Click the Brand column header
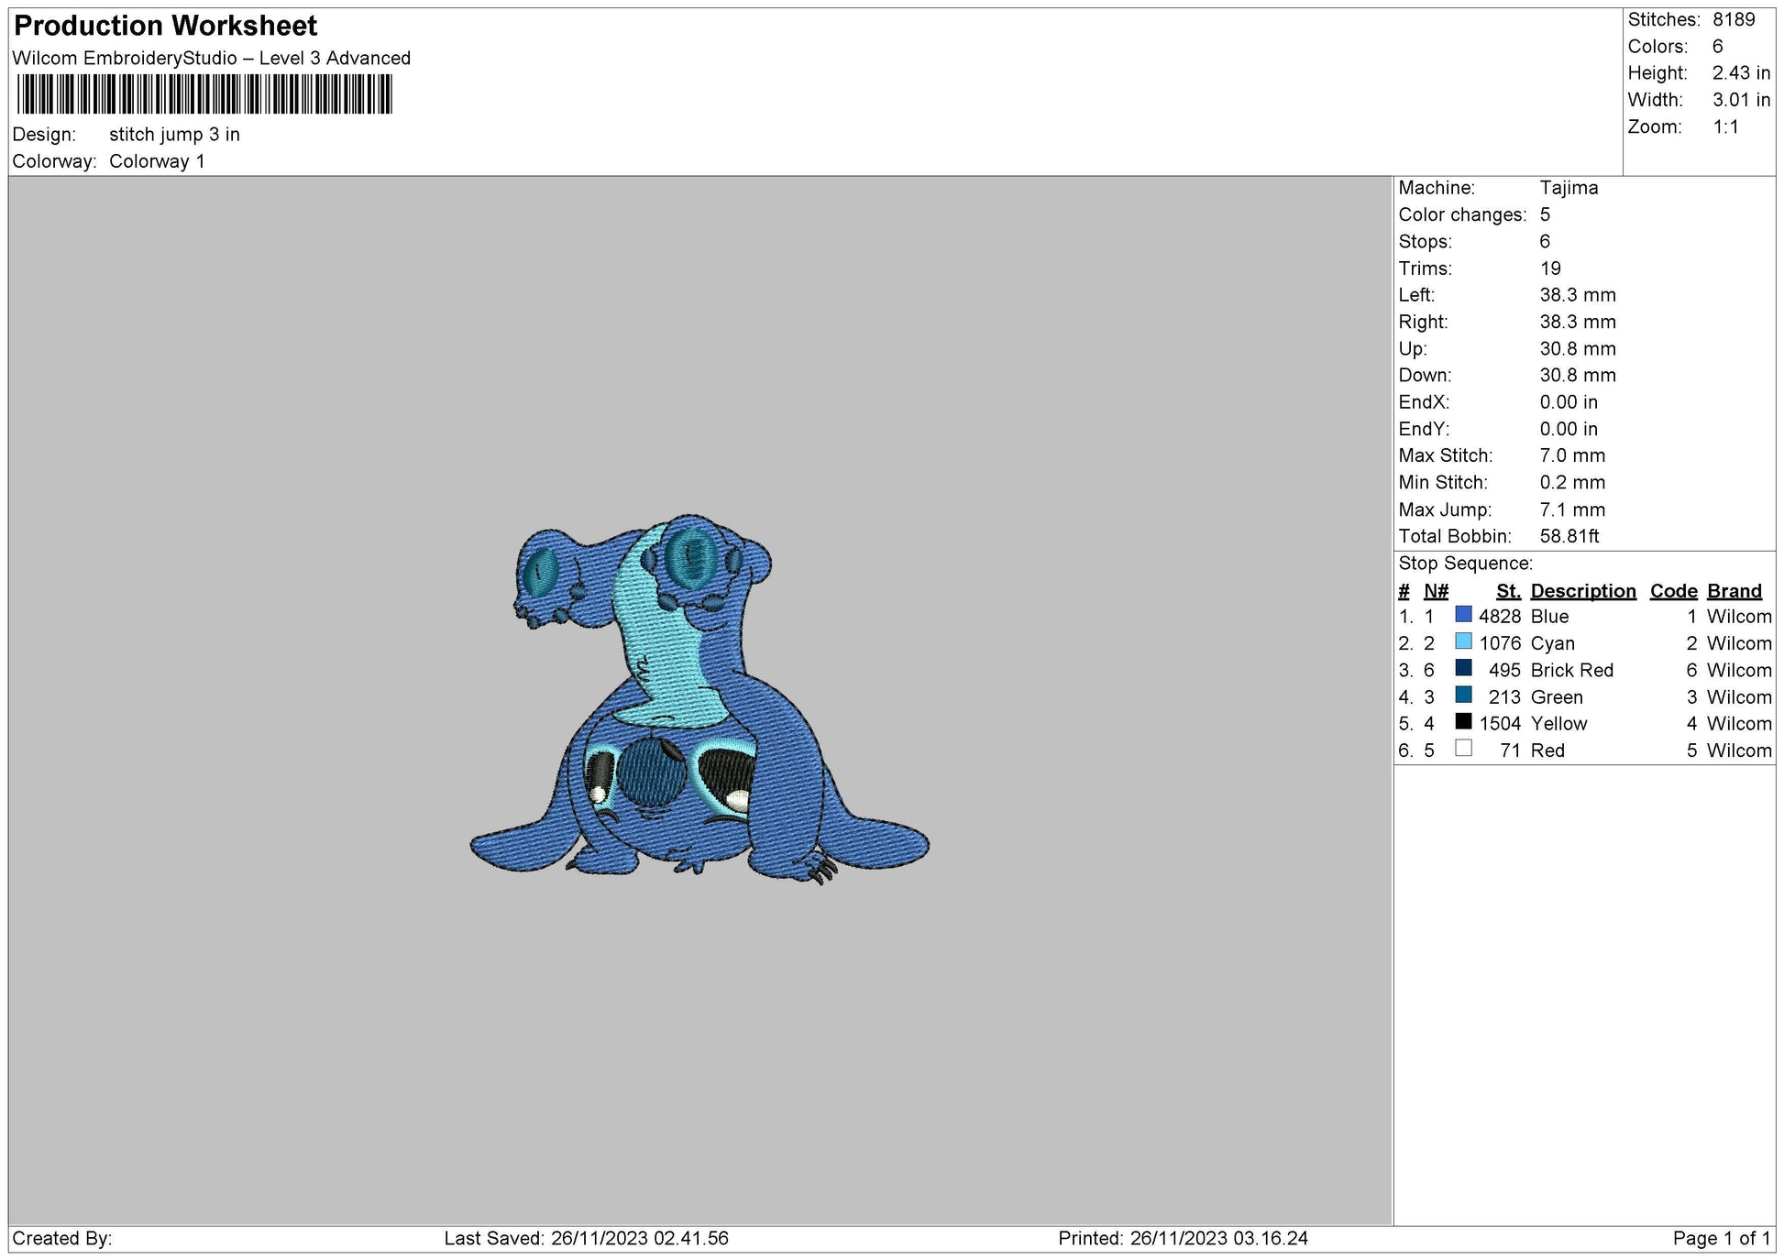Image resolution: width=1784 pixels, height=1260 pixels. click(1734, 591)
